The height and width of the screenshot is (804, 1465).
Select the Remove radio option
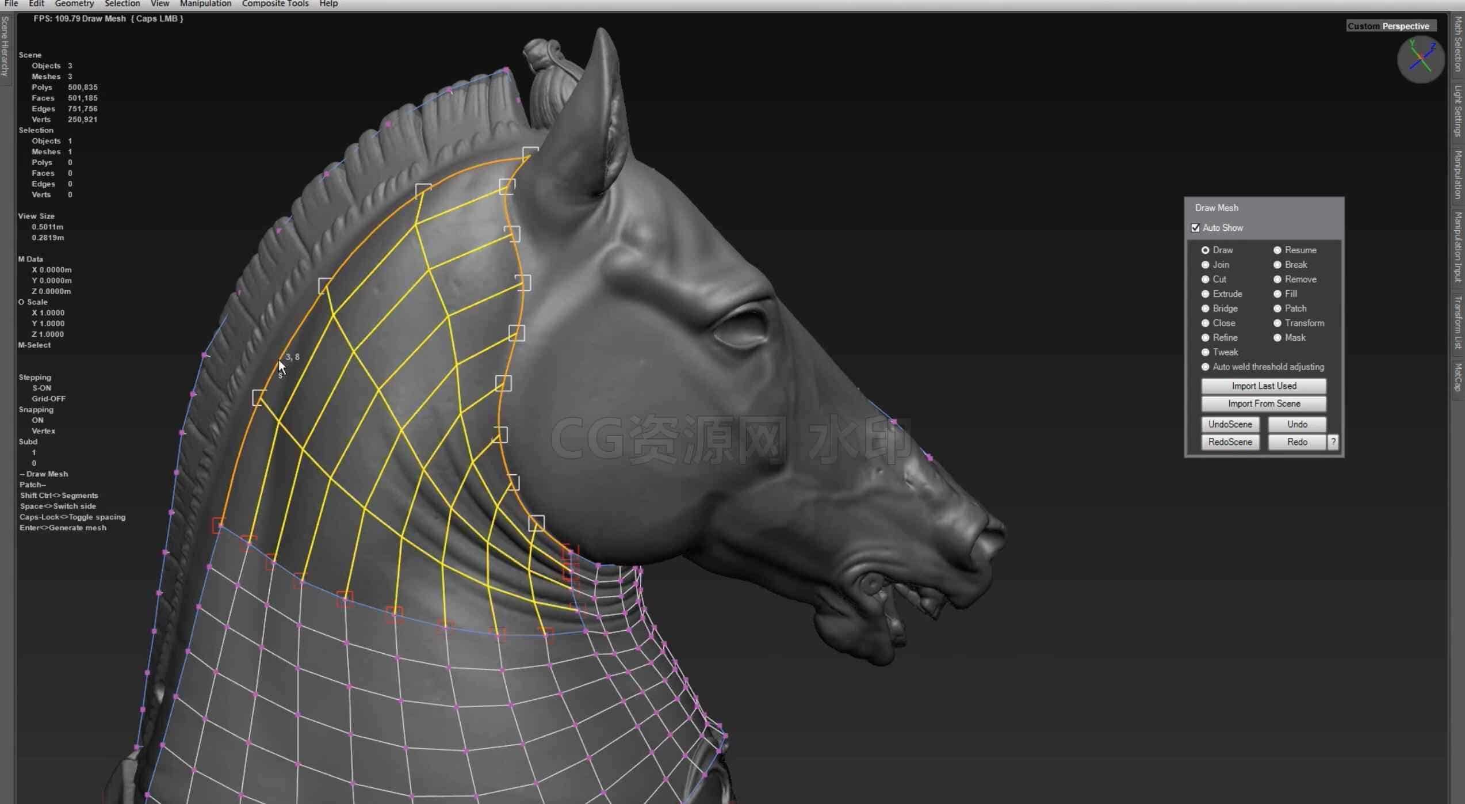[x=1277, y=279]
